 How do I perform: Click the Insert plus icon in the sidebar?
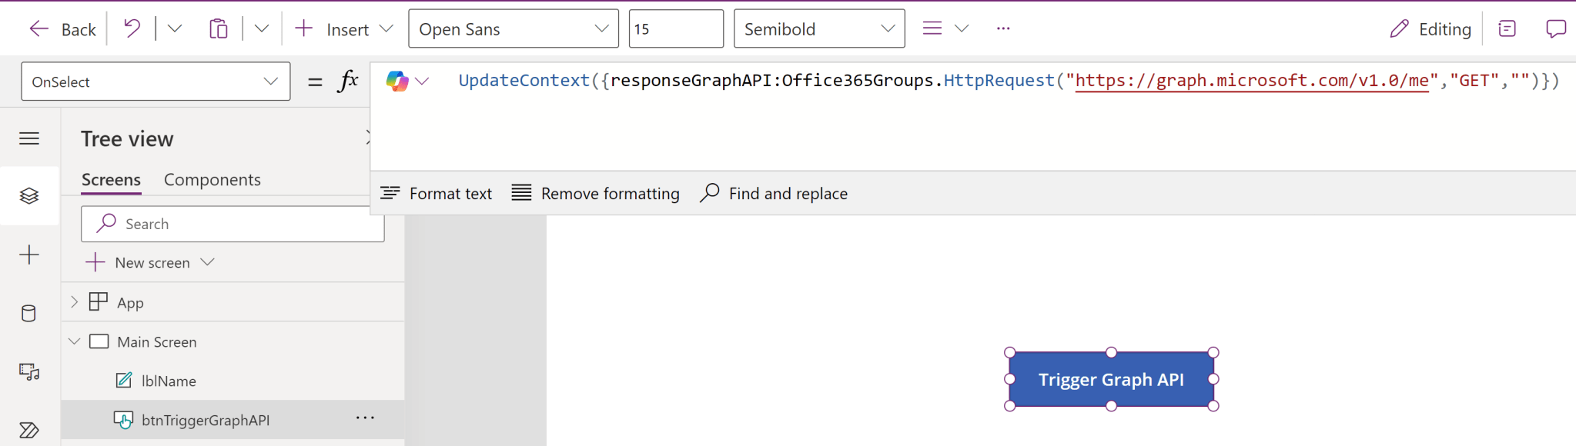click(x=29, y=255)
